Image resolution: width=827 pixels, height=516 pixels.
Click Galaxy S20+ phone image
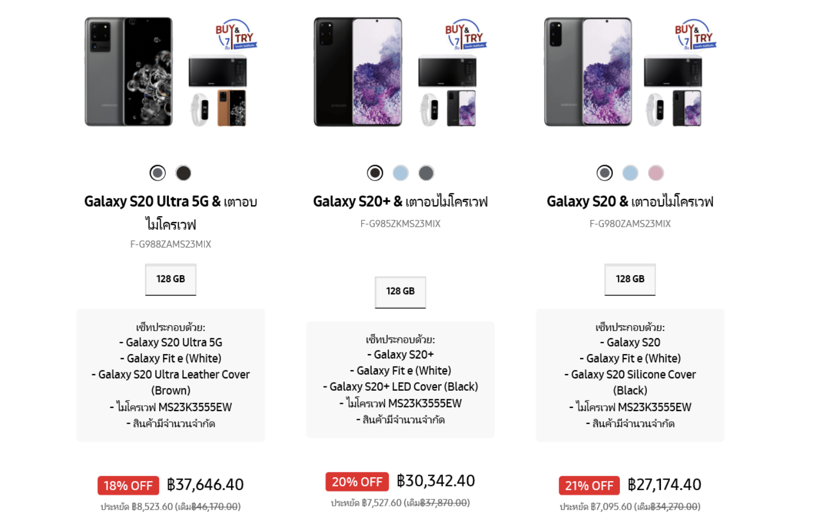tap(358, 71)
